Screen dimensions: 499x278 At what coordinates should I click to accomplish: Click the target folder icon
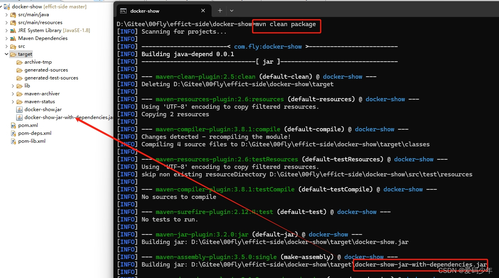click(13, 54)
